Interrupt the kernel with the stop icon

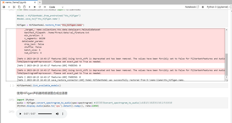[x=34, y=7]
